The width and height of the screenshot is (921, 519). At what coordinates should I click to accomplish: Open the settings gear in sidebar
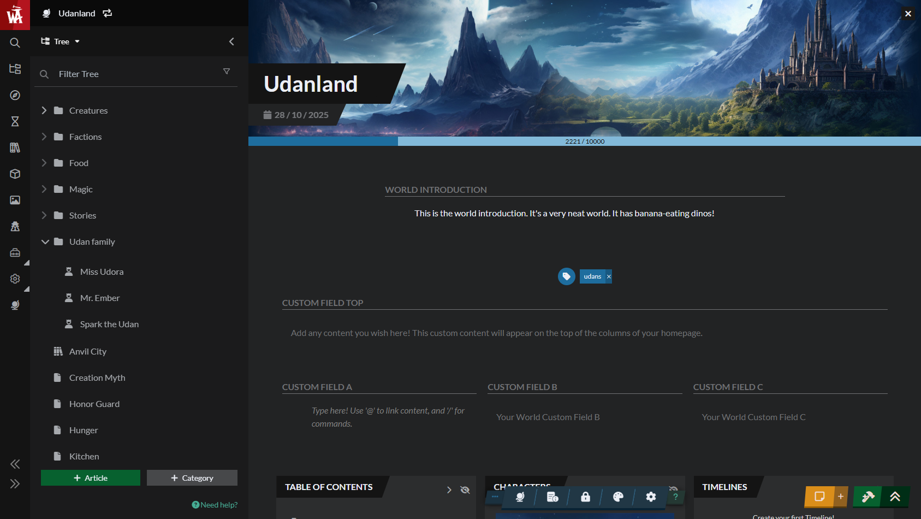pyautogui.click(x=15, y=279)
